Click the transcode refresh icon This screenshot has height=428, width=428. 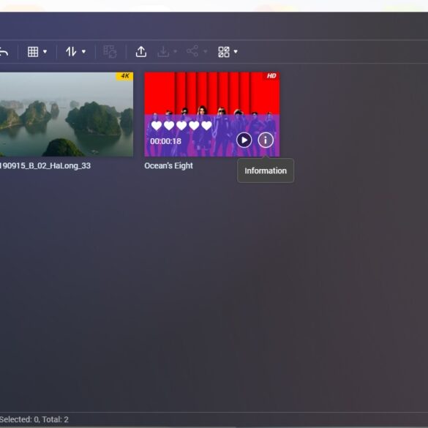tap(110, 52)
